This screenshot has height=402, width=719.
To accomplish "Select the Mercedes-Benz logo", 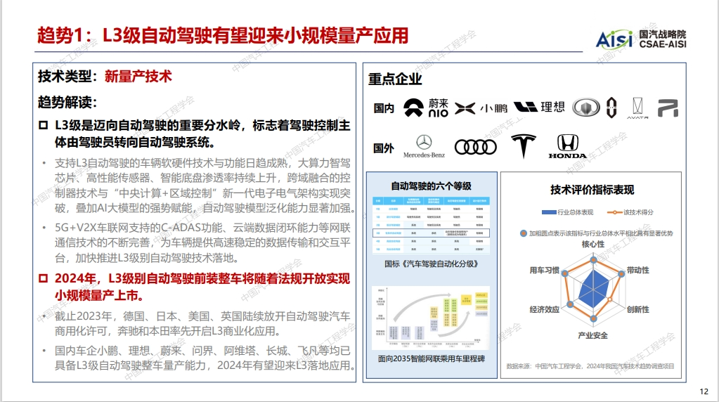I will (424, 145).
